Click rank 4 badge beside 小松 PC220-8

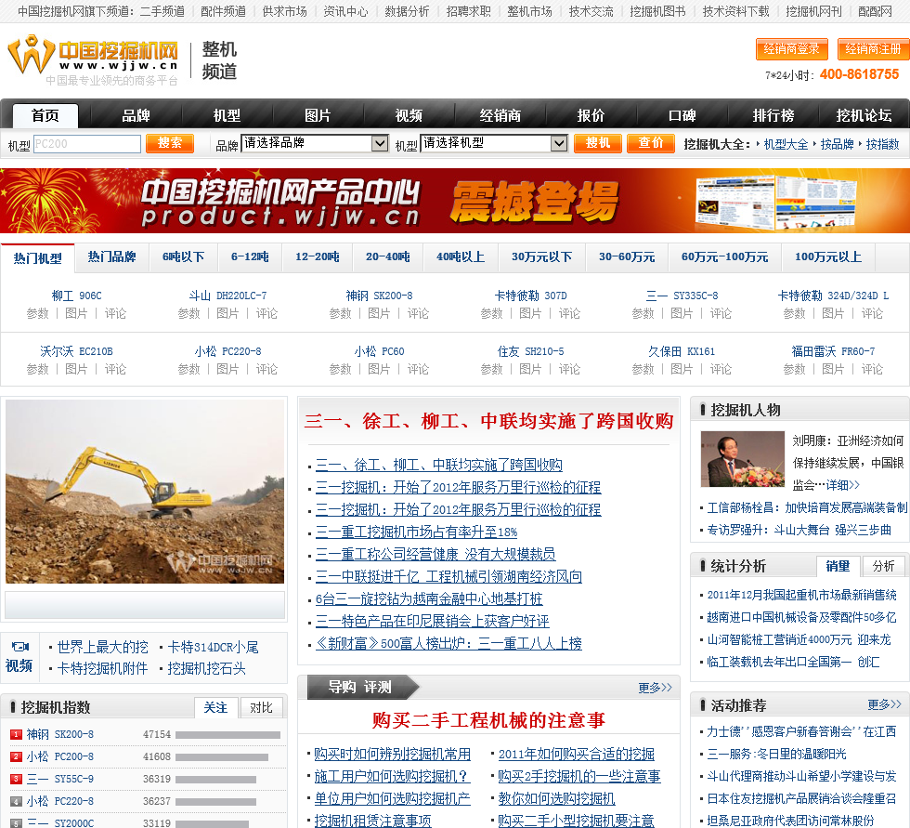coord(17,801)
